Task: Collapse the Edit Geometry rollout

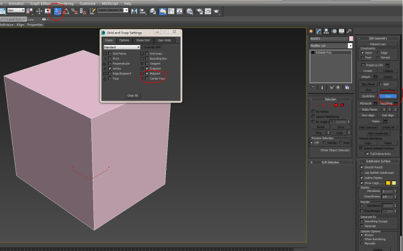Action: 378,38
